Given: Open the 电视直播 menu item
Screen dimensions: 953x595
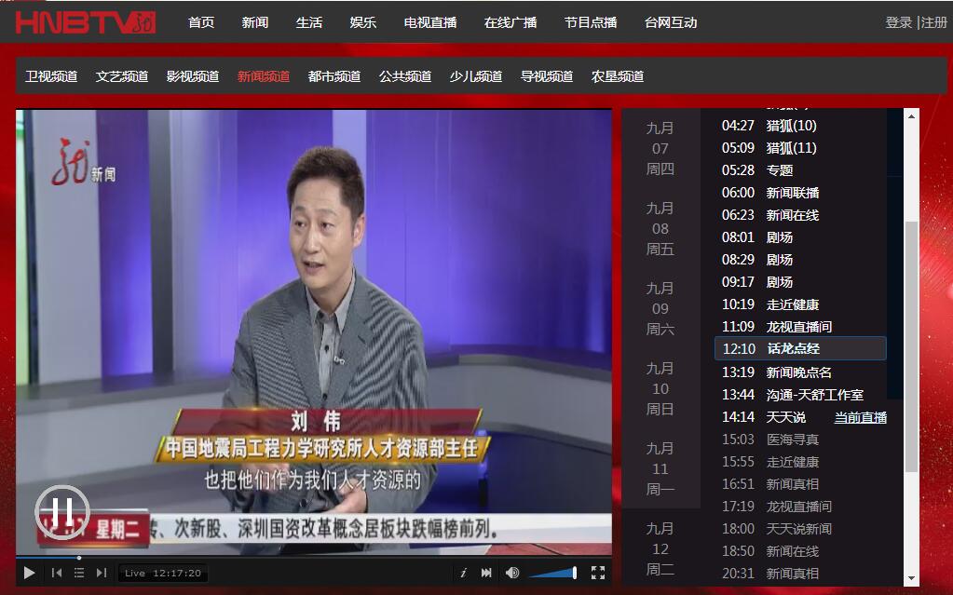Looking at the screenshot, I should point(430,22).
